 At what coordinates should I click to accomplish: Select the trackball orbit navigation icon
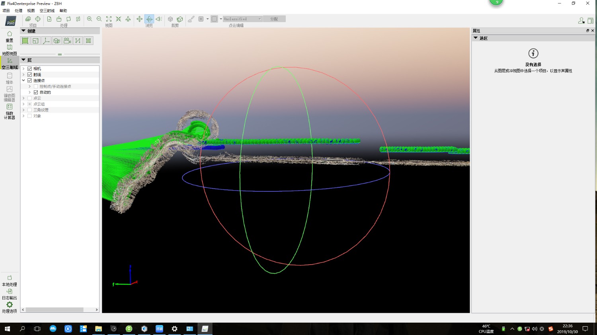coord(149,19)
